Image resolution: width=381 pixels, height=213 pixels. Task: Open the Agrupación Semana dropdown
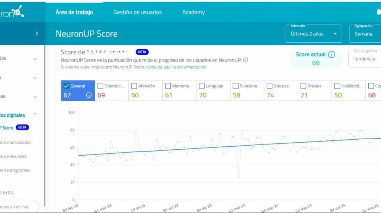click(x=365, y=34)
